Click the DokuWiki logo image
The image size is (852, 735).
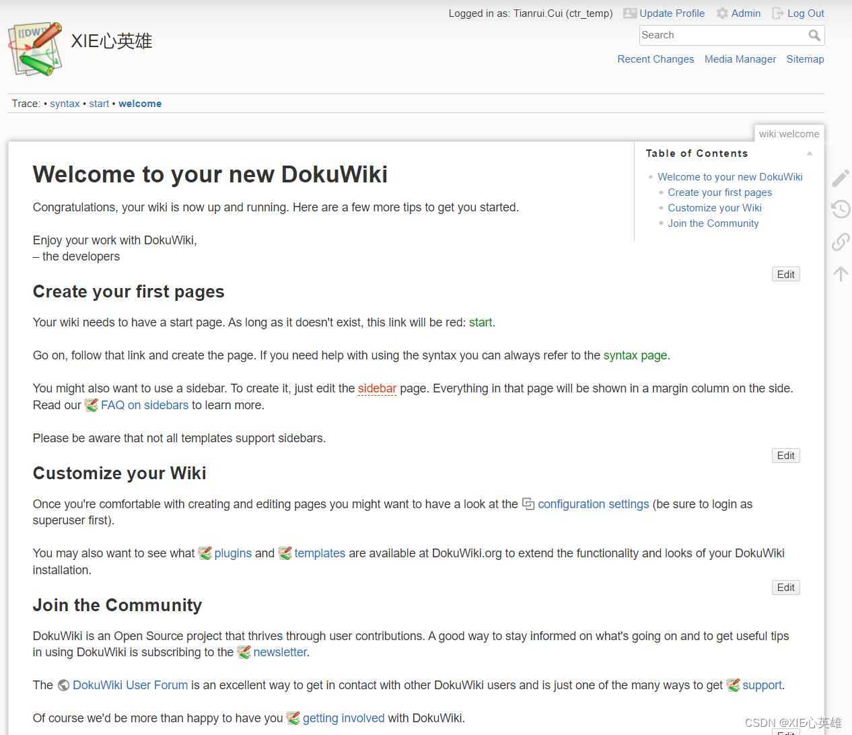[35, 48]
